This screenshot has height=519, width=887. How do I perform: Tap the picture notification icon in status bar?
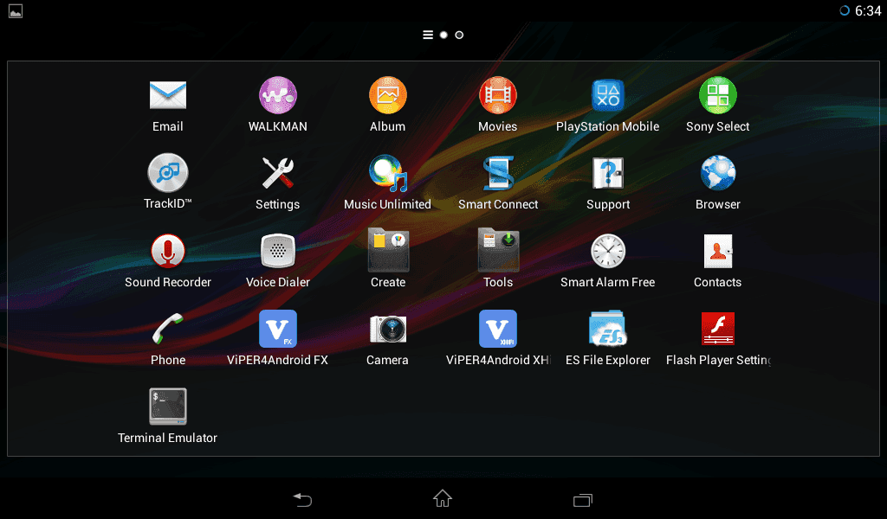coord(16,10)
